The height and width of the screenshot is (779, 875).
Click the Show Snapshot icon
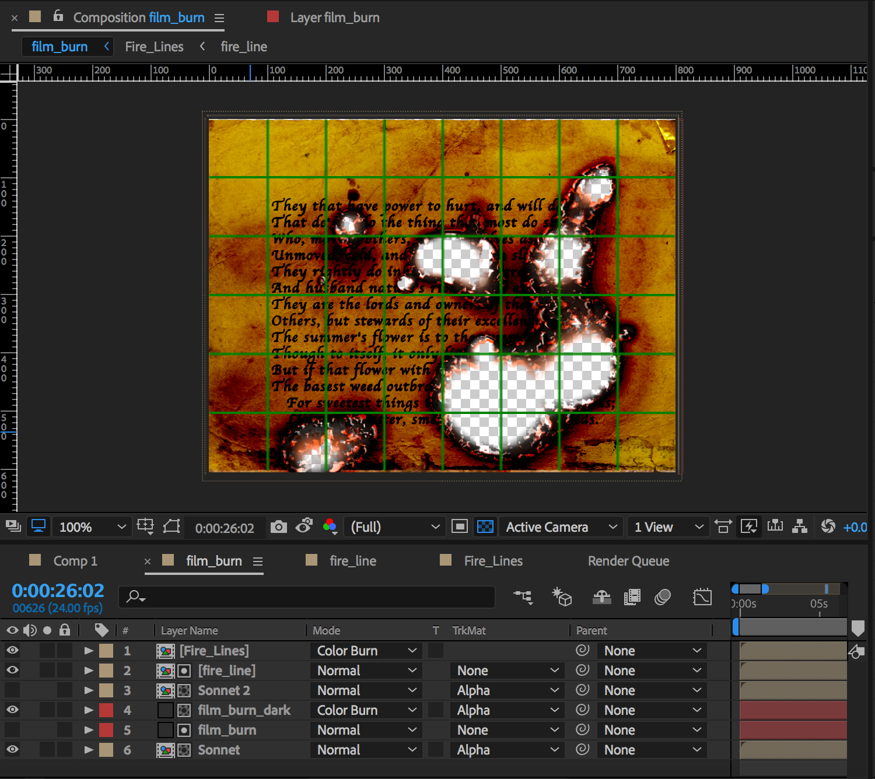pos(304,527)
